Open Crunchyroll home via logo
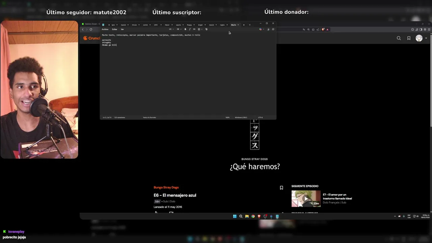Image resolution: width=432 pixels, height=243 pixels. tap(91, 38)
